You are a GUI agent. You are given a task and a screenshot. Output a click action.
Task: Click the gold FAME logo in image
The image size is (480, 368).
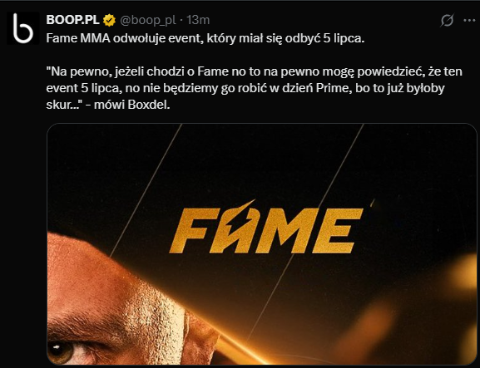pyautogui.click(x=266, y=227)
